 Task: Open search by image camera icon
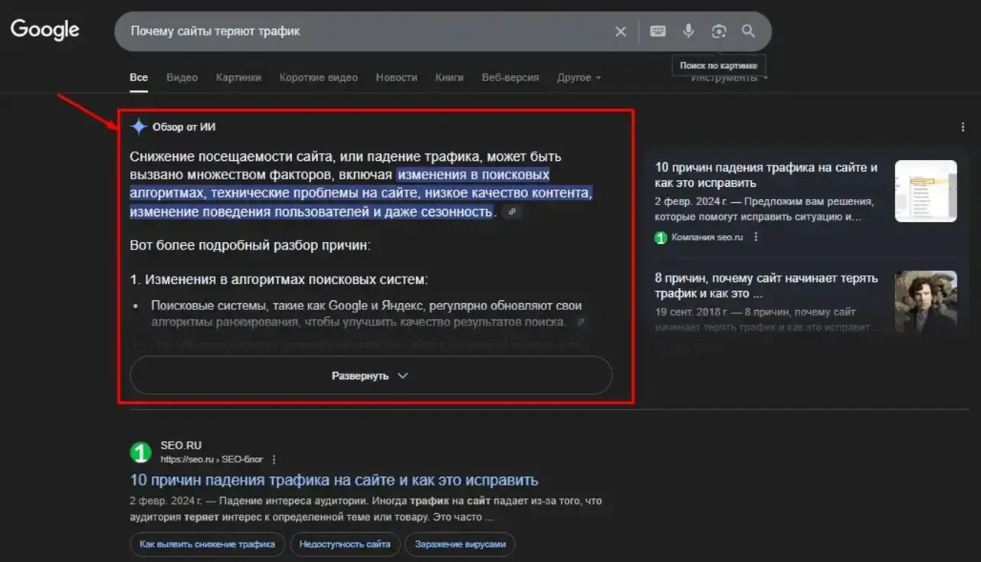[x=718, y=31]
